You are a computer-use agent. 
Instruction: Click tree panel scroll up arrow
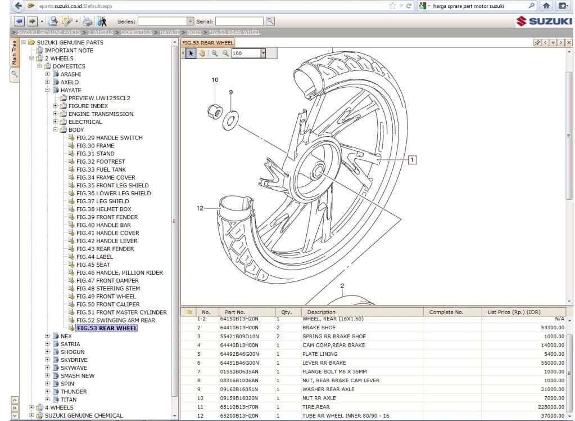[175, 43]
